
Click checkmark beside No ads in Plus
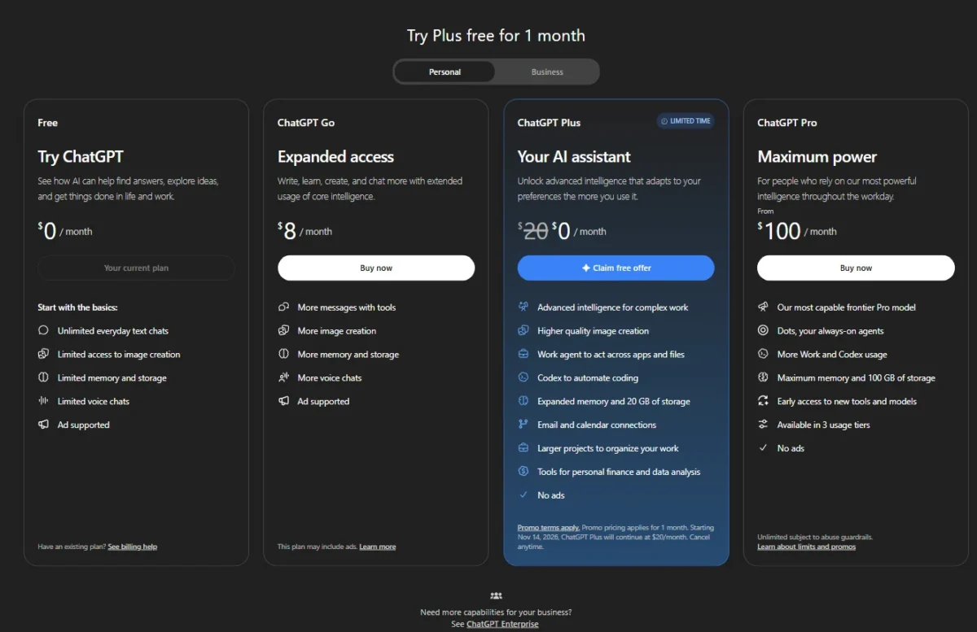tap(524, 495)
